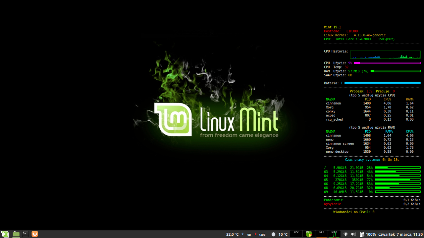Click the 'rcu_sched' process row

[x=370, y=119]
